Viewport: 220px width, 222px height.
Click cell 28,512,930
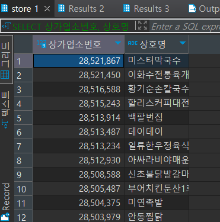[x=79, y=160]
